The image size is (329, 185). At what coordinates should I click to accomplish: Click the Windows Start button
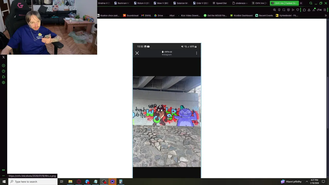click(x=4, y=182)
